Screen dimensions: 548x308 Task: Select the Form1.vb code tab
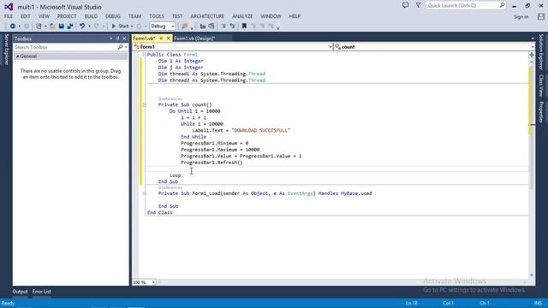pos(145,38)
